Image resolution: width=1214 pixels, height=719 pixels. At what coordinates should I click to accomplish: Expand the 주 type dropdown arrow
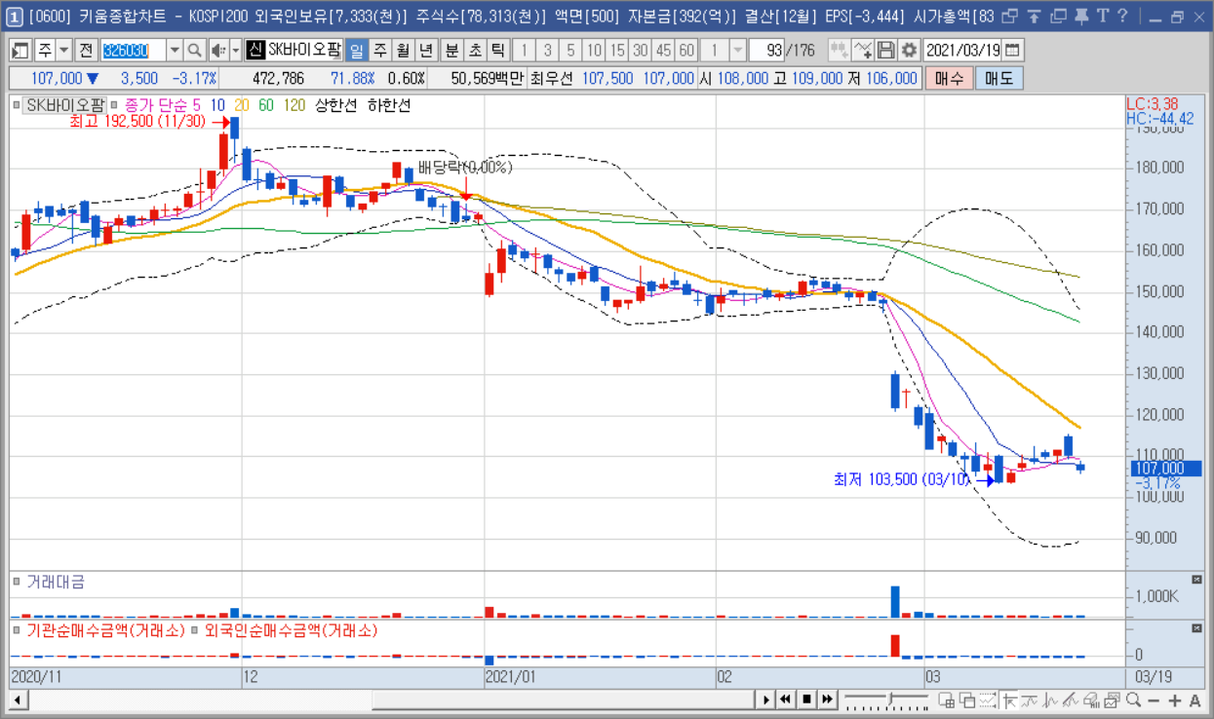[x=64, y=51]
